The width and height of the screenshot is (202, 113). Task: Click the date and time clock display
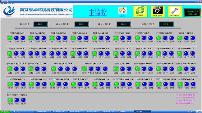point(192,13)
